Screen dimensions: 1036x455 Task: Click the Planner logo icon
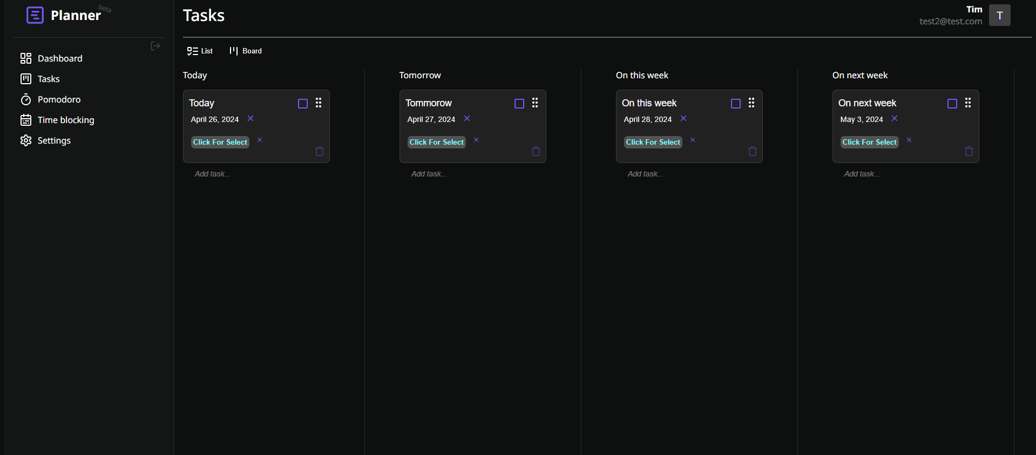click(35, 15)
